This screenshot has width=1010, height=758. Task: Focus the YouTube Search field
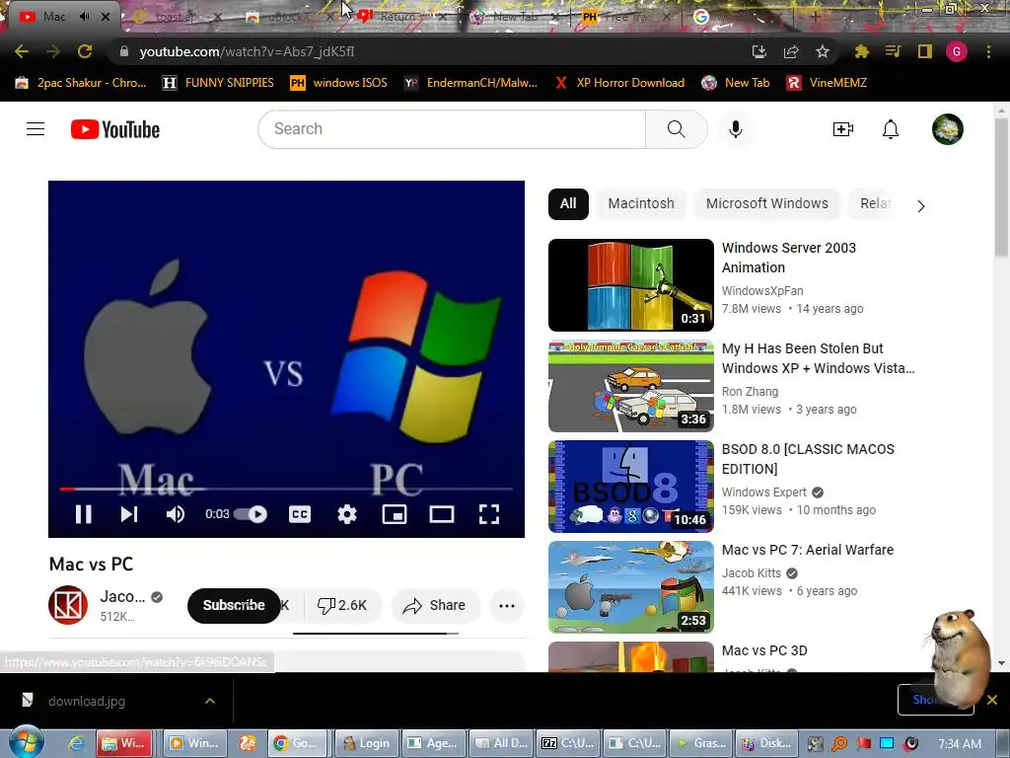pyautogui.click(x=452, y=129)
